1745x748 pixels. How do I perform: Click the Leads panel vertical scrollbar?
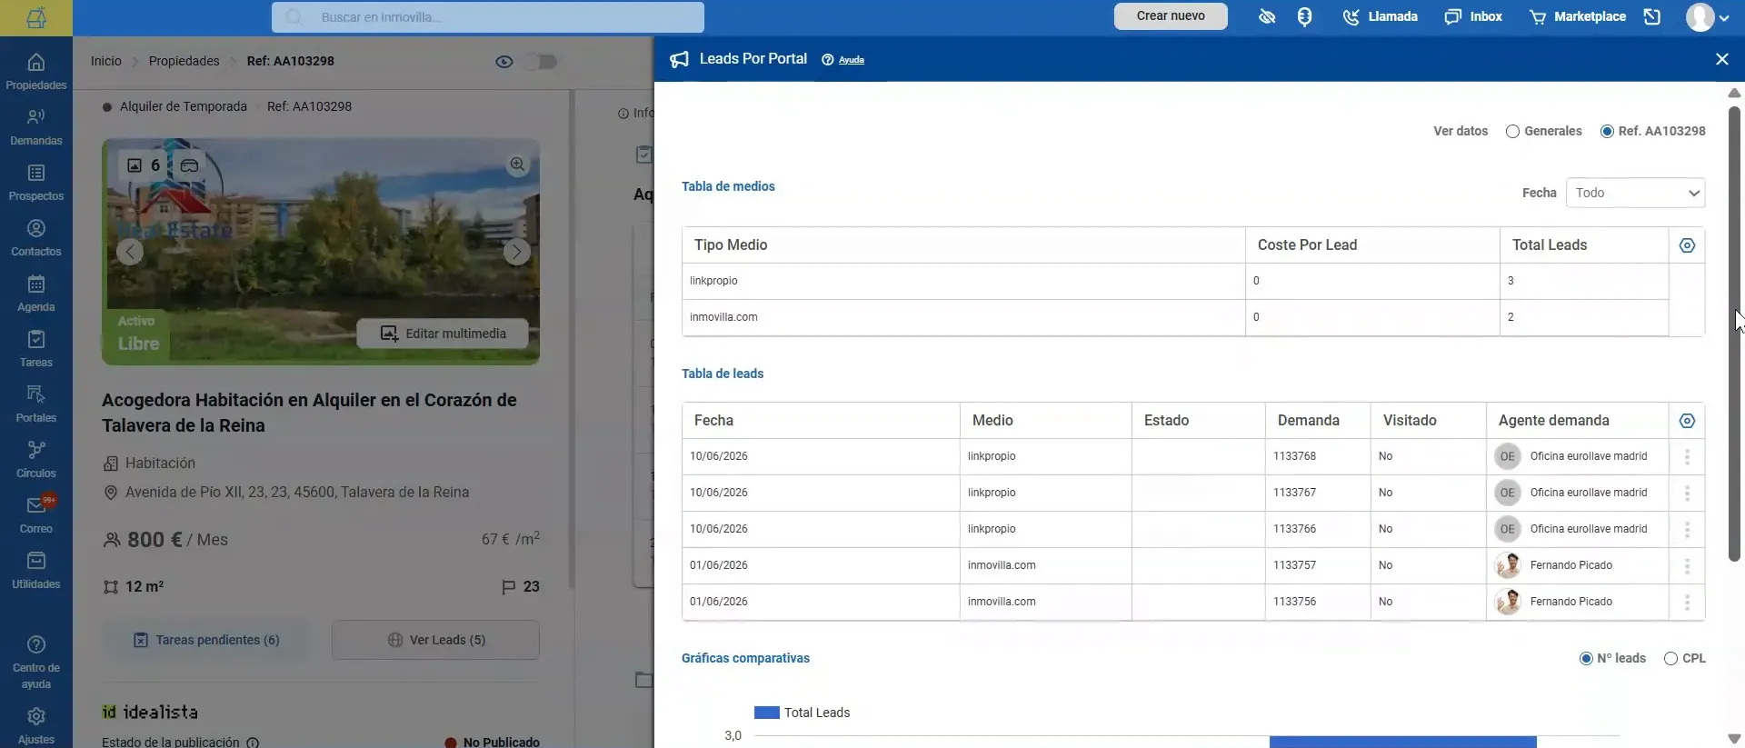coord(1734,334)
